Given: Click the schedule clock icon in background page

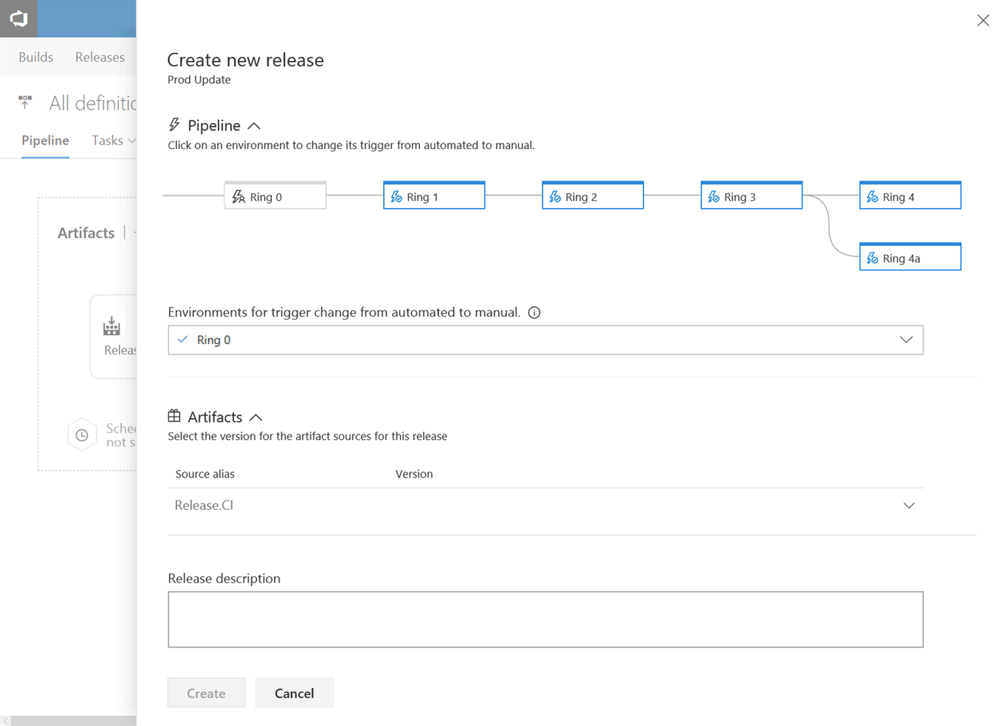Looking at the screenshot, I should [x=82, y=435].
